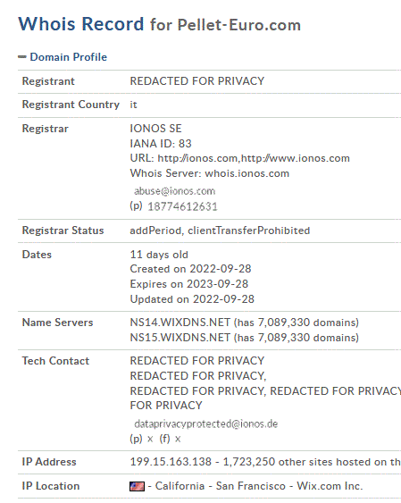Click the registrar phone number 18774612631
Screen dimensions: 401x503
(182, 206)
